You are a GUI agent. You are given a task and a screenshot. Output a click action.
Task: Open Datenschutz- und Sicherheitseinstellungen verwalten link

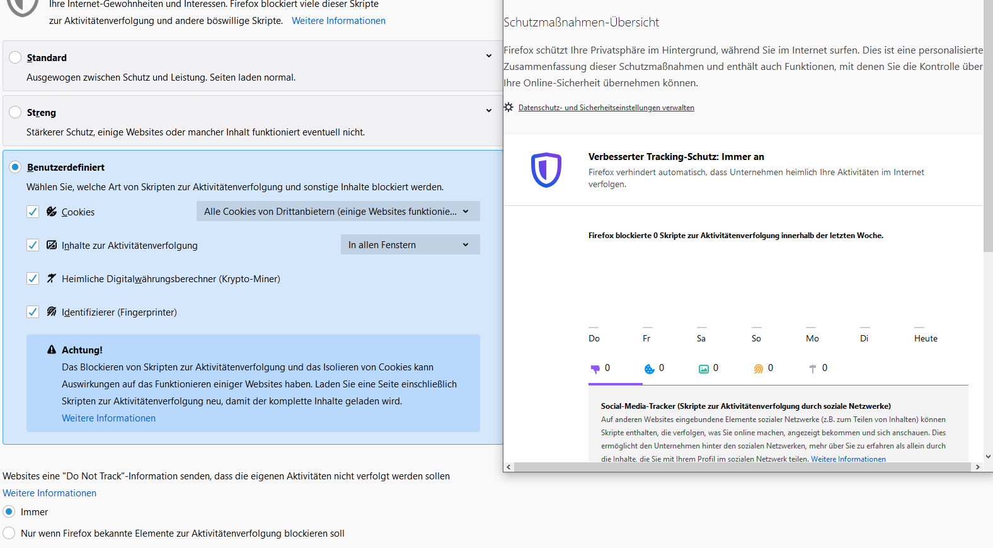point(606,108)
